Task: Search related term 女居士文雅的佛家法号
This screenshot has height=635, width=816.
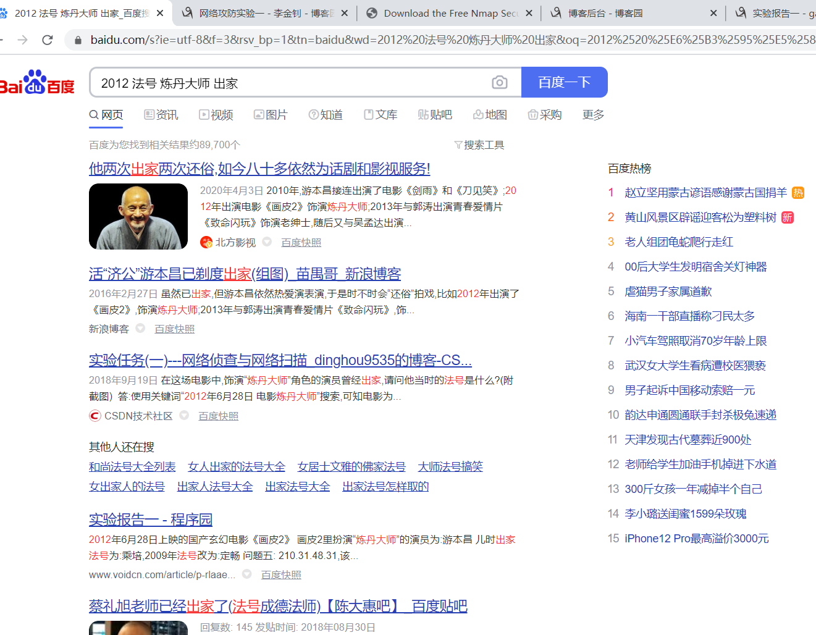Action: point(351,467)
